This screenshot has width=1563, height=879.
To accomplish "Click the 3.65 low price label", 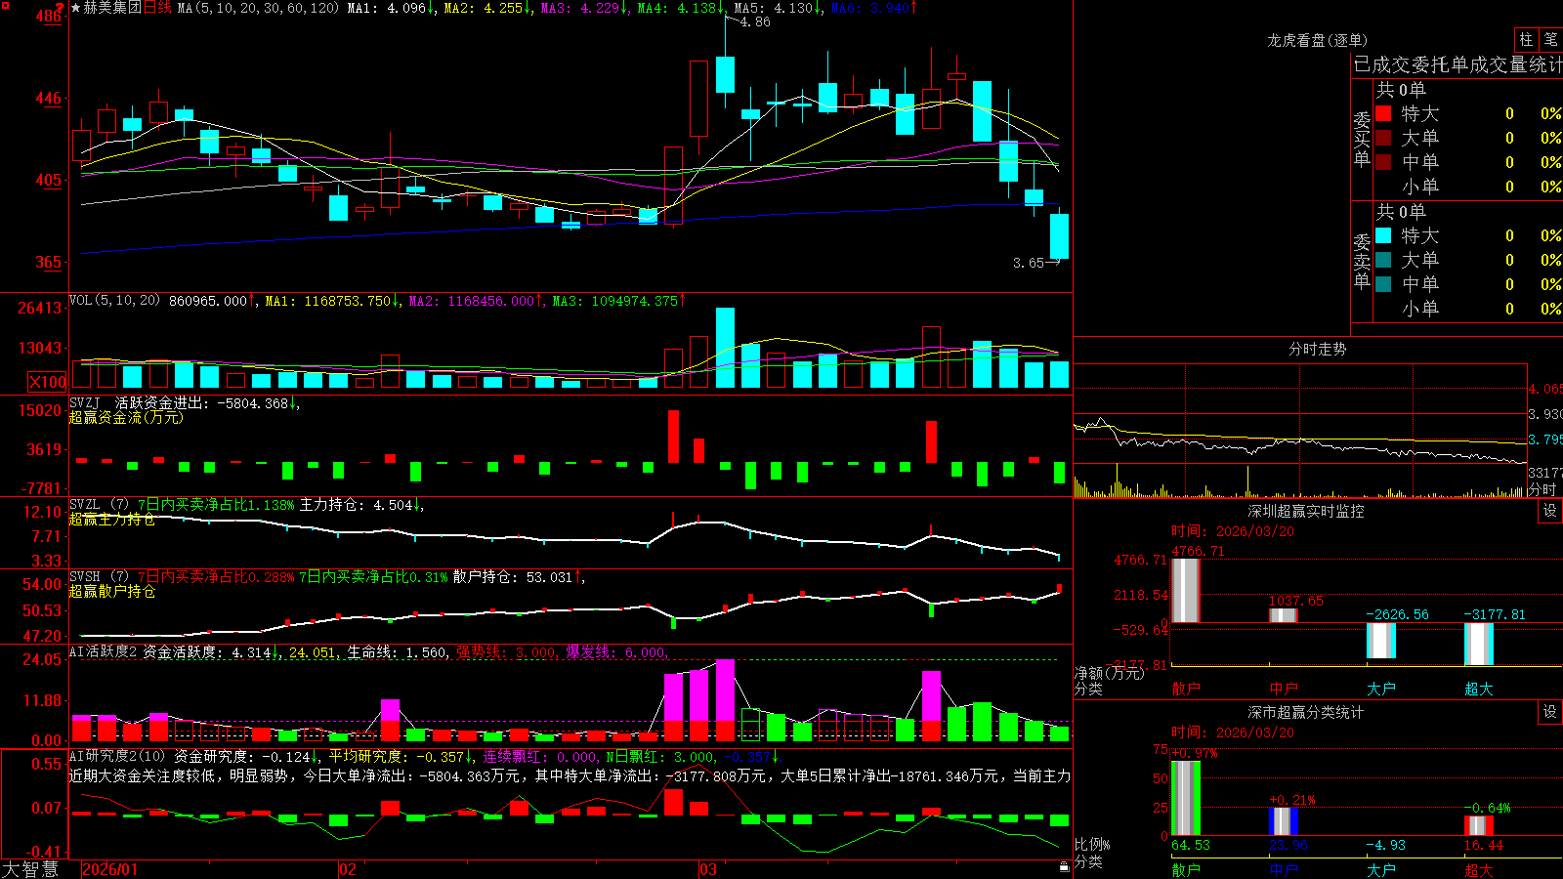I will click(1028, 263).
